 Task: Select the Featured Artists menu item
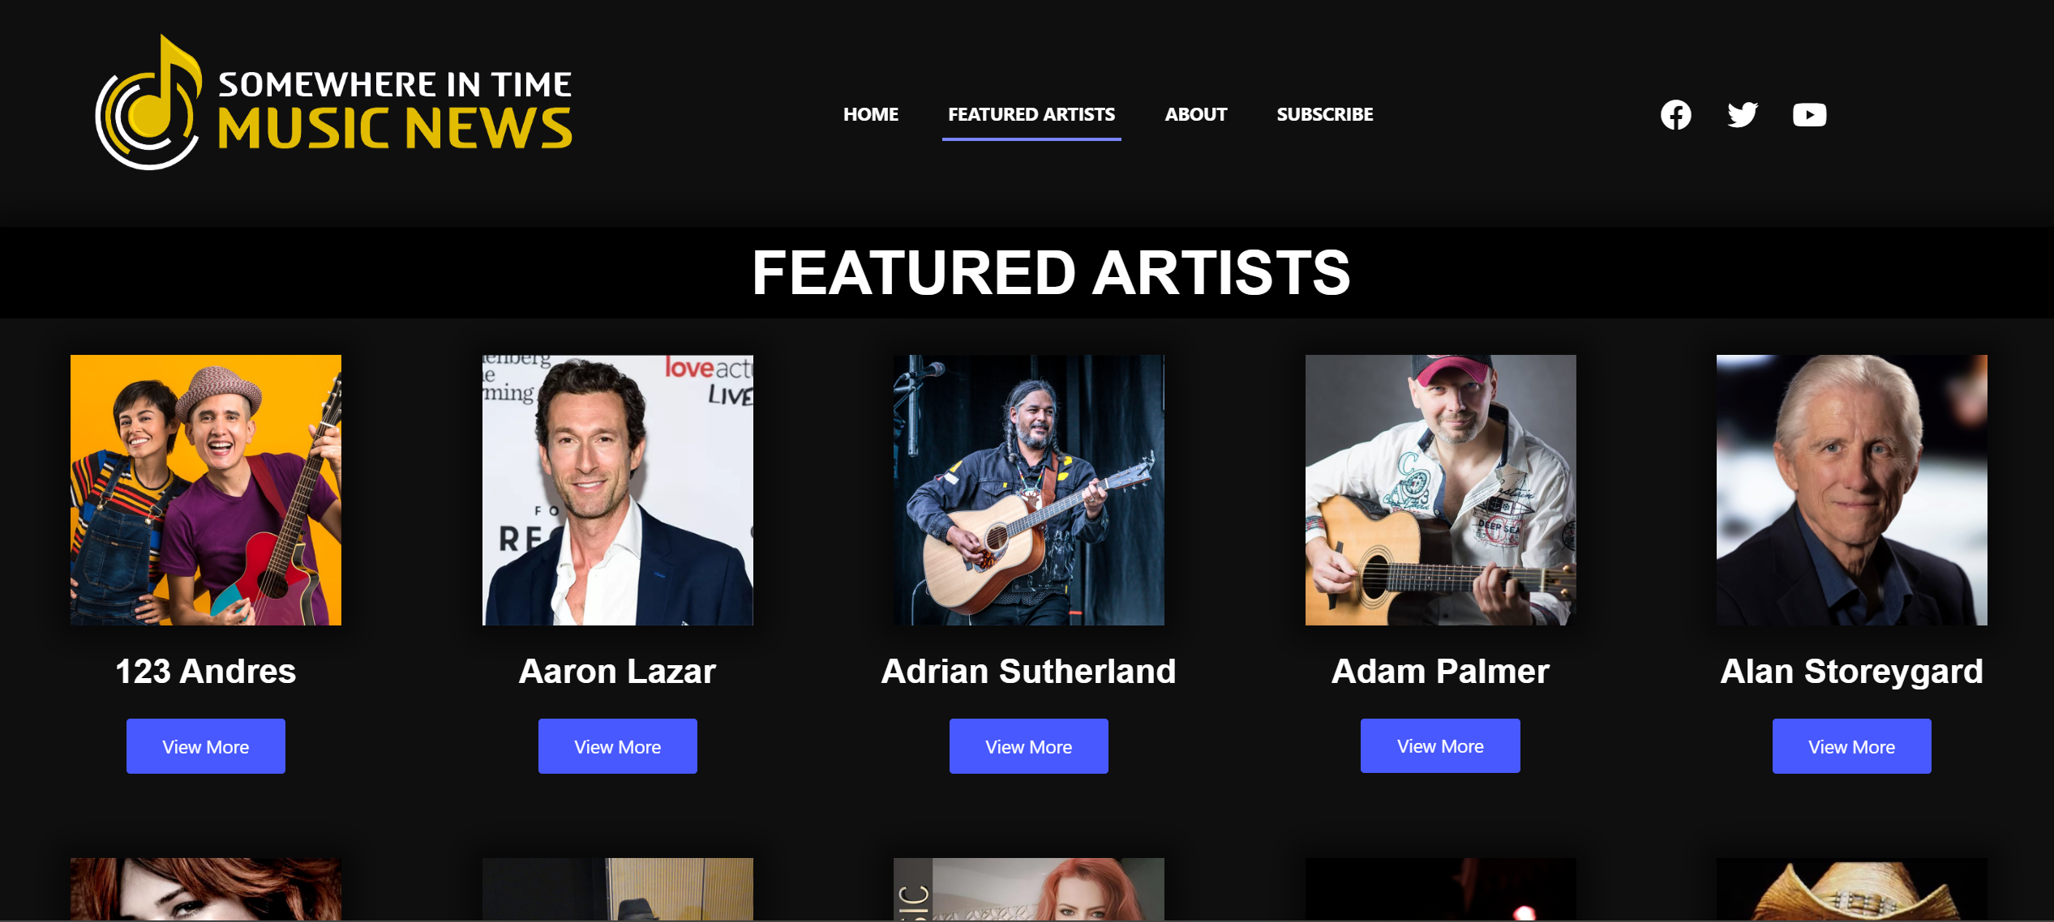1031,114
